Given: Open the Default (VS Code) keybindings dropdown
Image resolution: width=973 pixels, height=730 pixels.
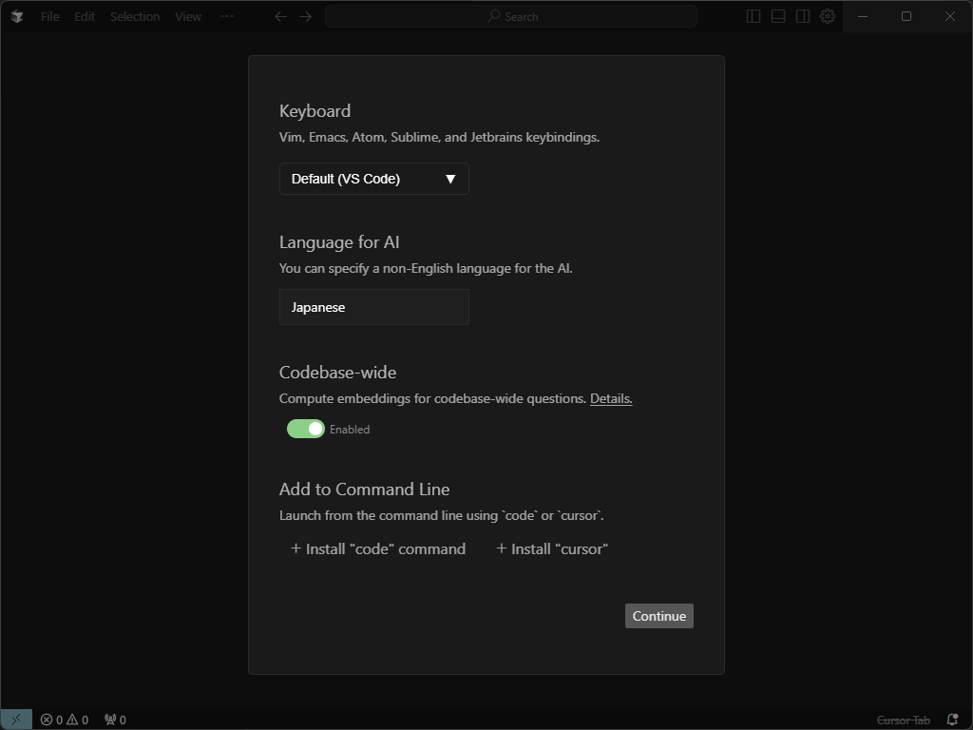Looking at the screenshot, I should pyautogui.click(x=374, y=179).
